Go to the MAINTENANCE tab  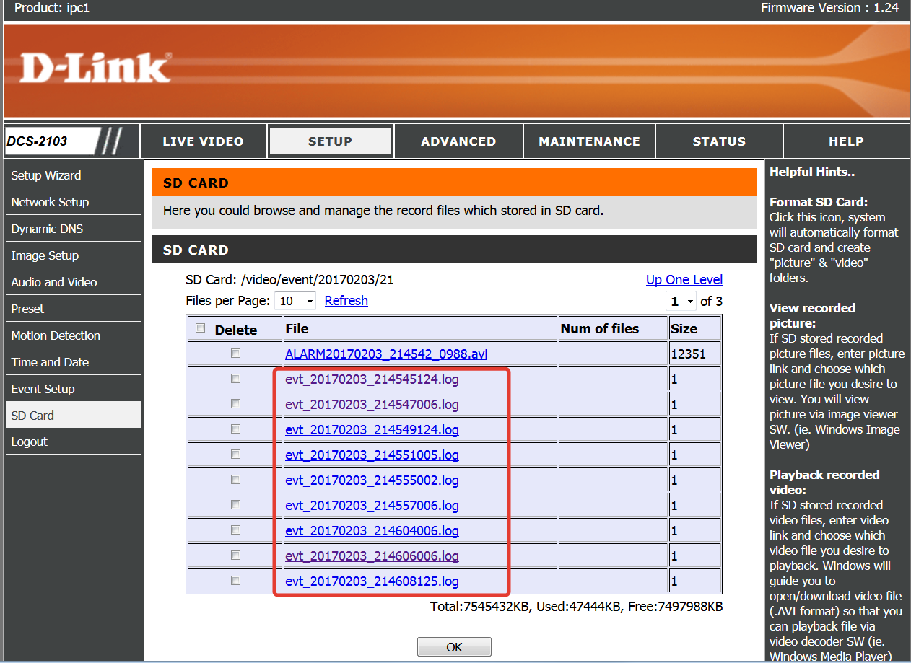pyautogui.click(x=589, y=141)
